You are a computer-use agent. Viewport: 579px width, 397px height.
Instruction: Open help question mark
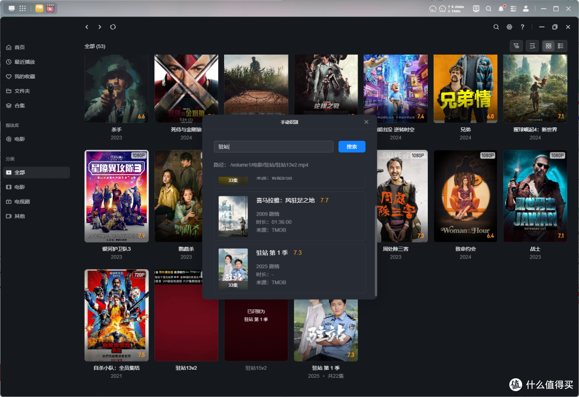(522, 27)
